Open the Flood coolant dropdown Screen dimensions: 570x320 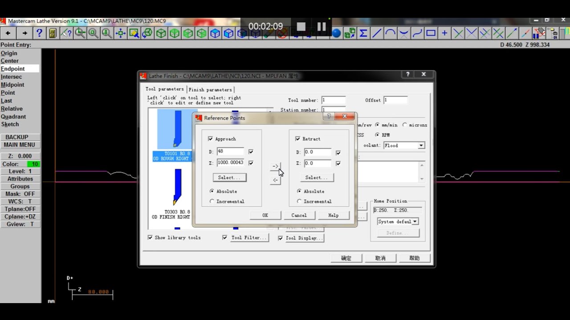pos(421,145)
